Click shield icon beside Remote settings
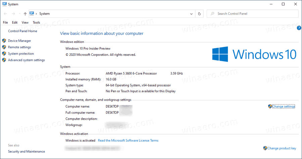The image size is (302, 159). click(x=4, y=47)
